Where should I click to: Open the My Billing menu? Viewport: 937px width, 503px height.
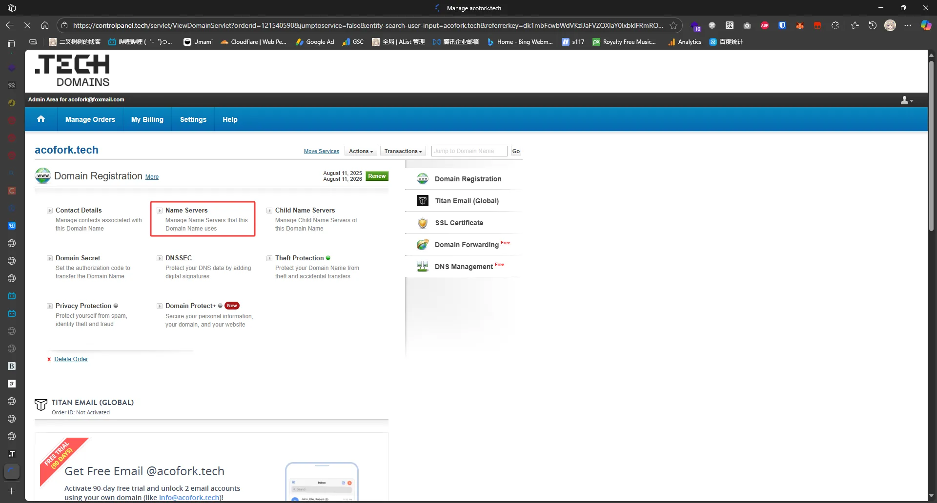[147, 119]
